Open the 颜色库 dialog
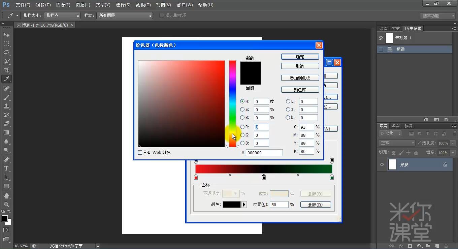This screenshot has height=249, width=458. tap(300, 89)
